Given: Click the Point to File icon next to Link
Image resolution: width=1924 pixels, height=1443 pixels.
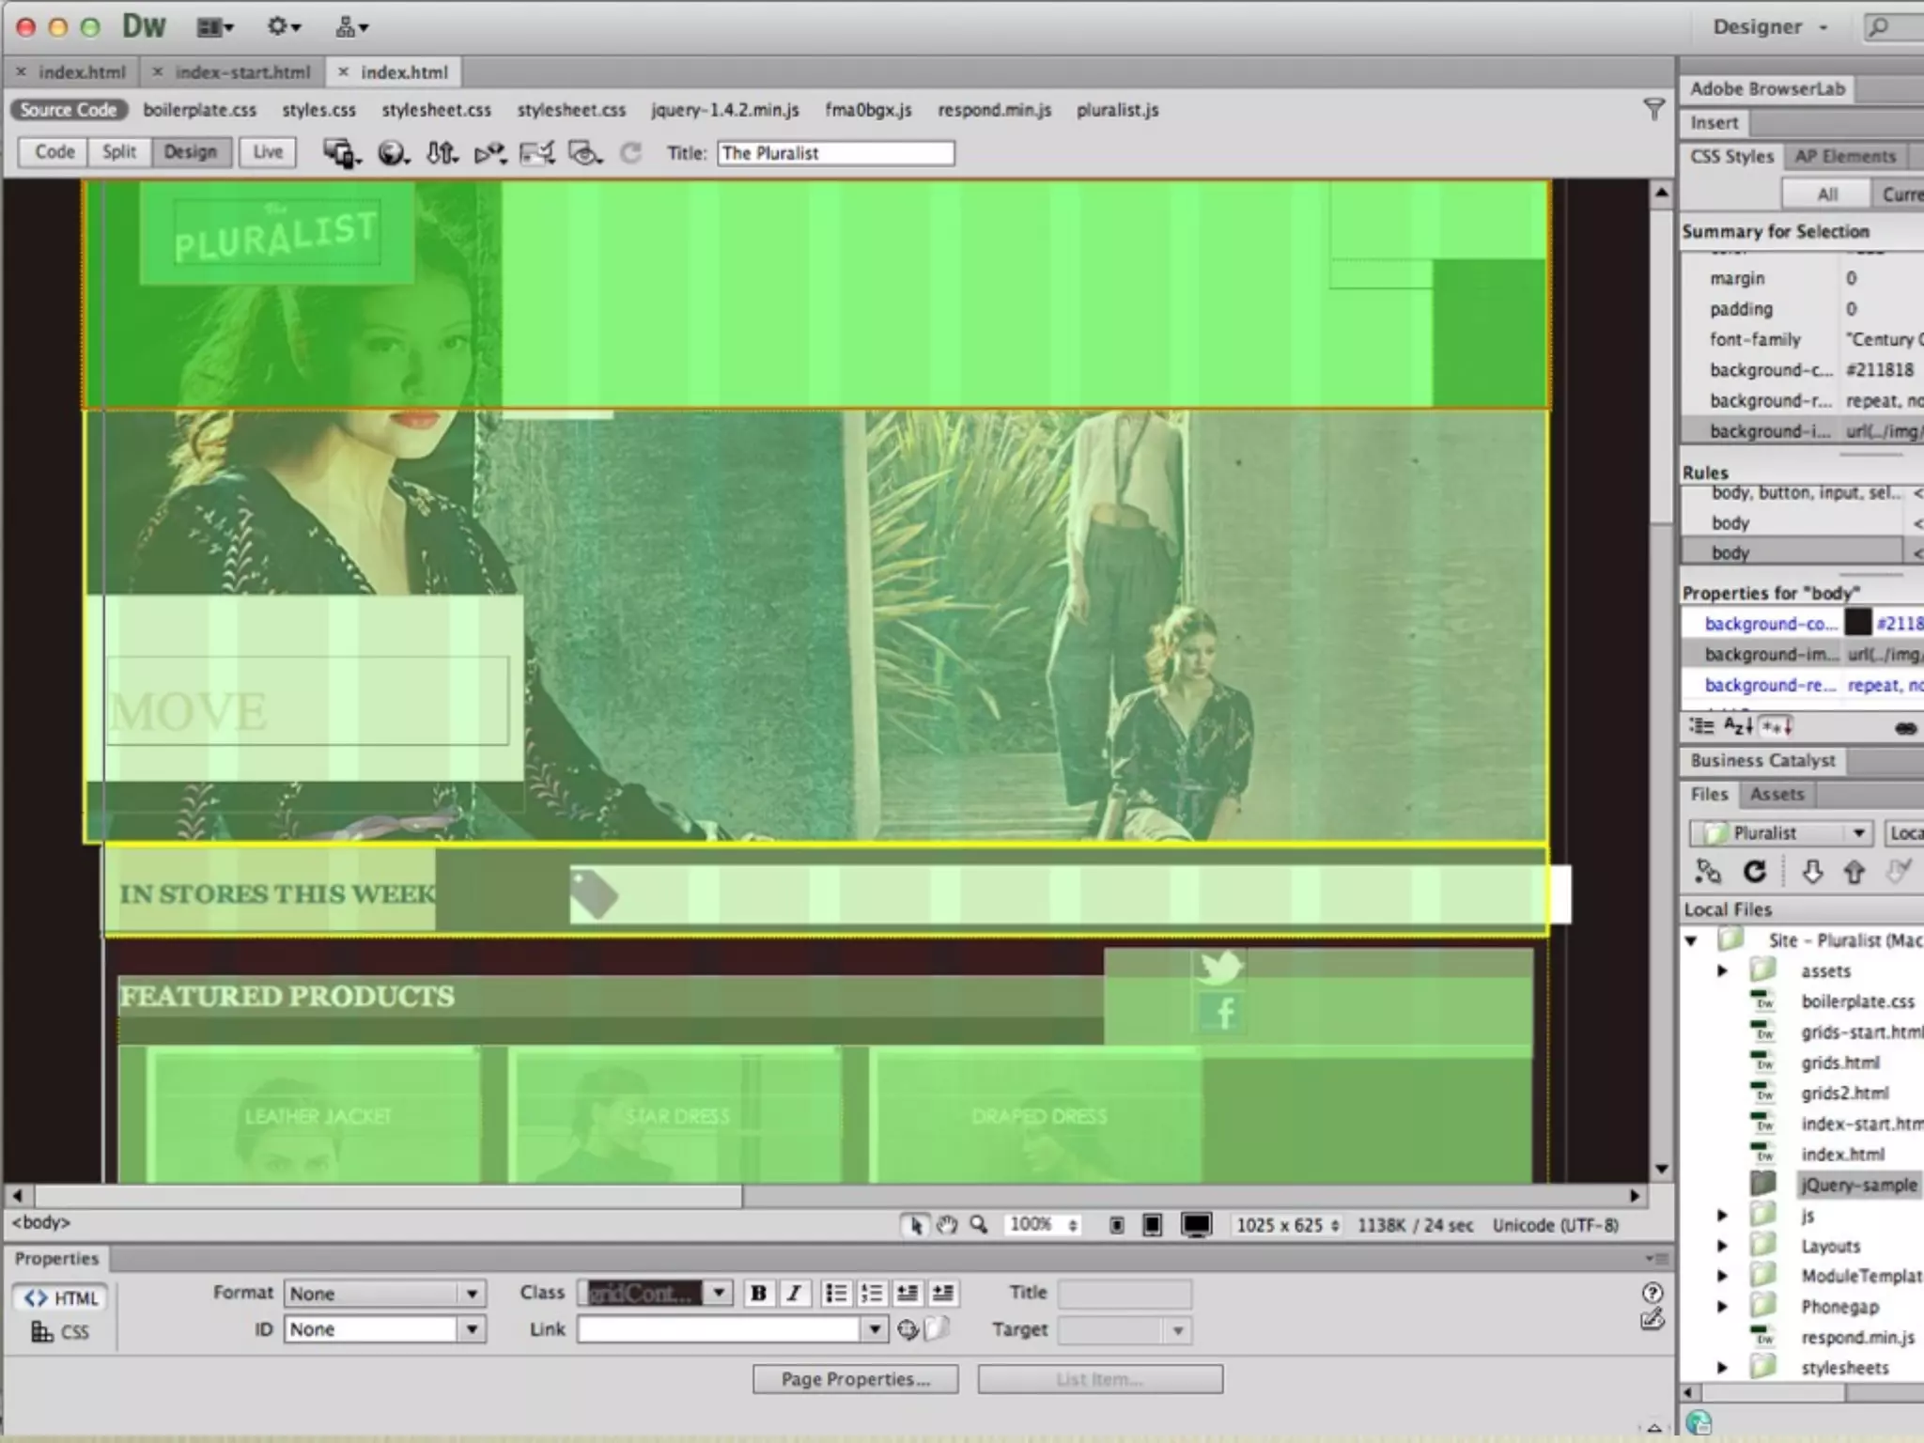Looking at the screenshot, I should coord(908,1329).
